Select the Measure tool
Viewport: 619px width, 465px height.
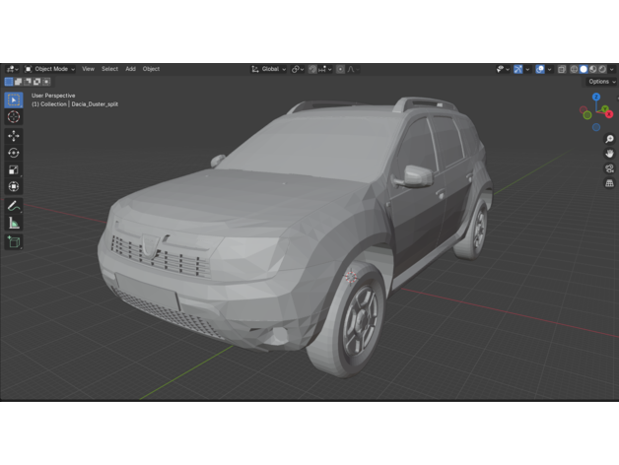click(x=14, y=224)
